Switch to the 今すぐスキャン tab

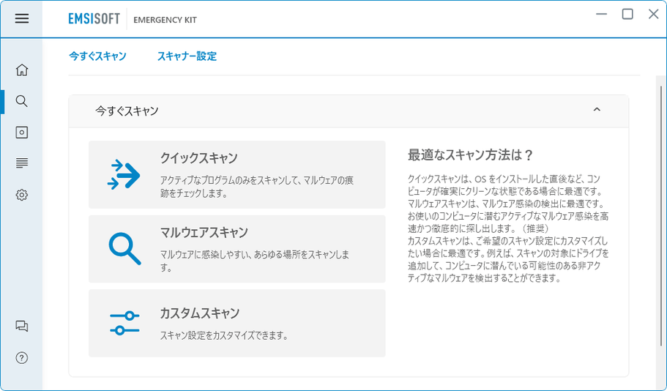[x=98, y=56]
